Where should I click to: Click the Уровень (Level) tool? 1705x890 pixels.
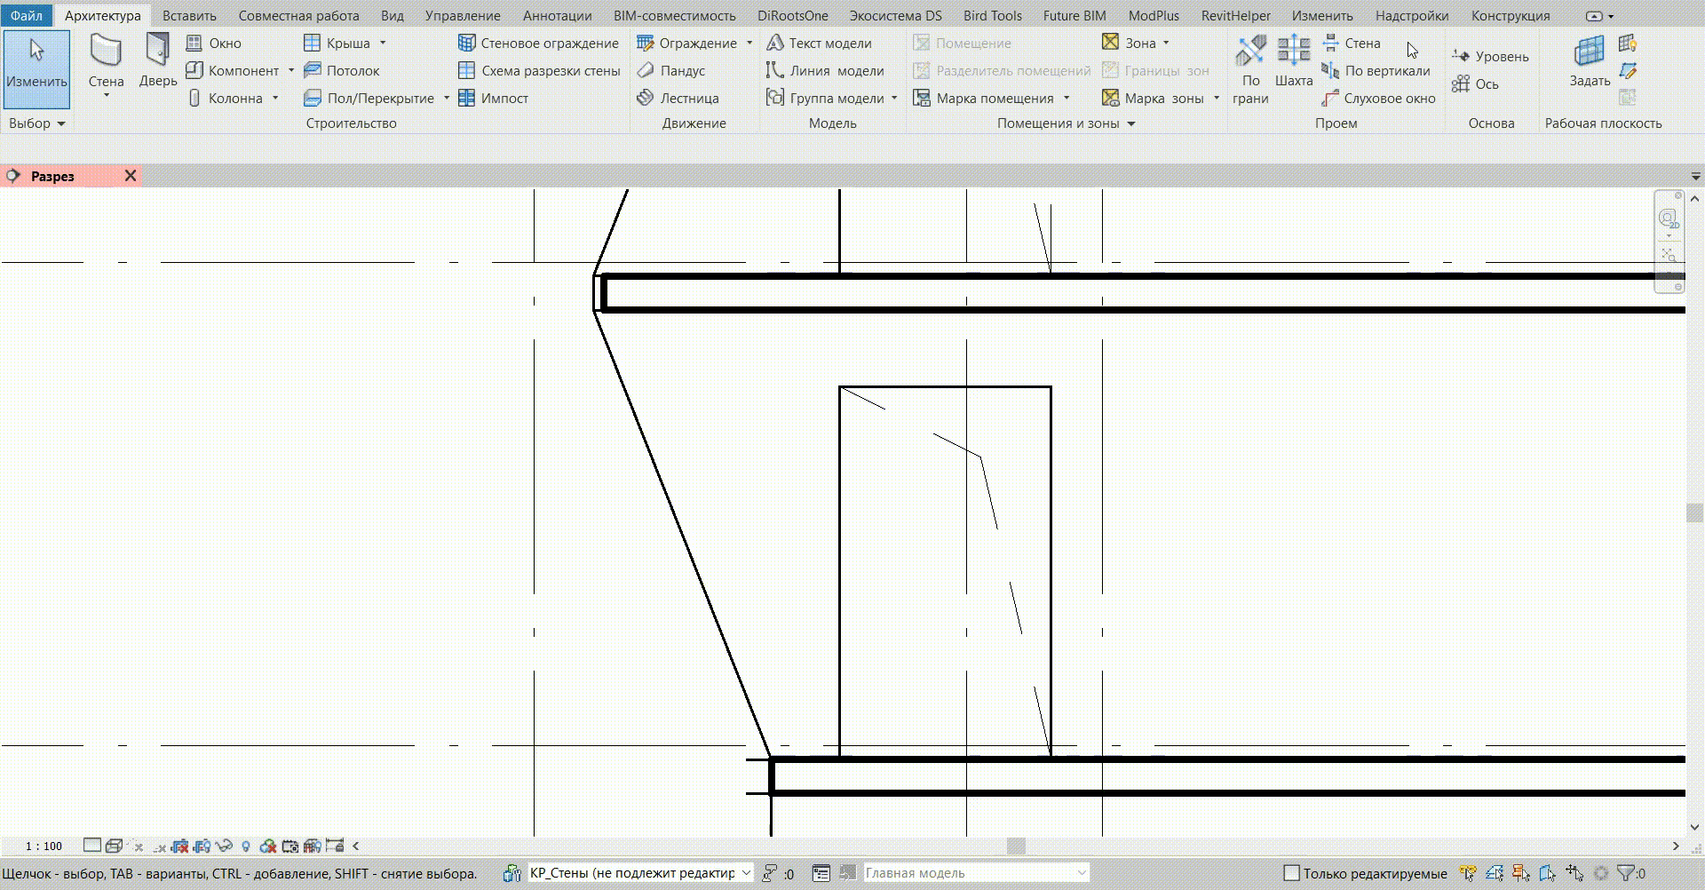1490,56
